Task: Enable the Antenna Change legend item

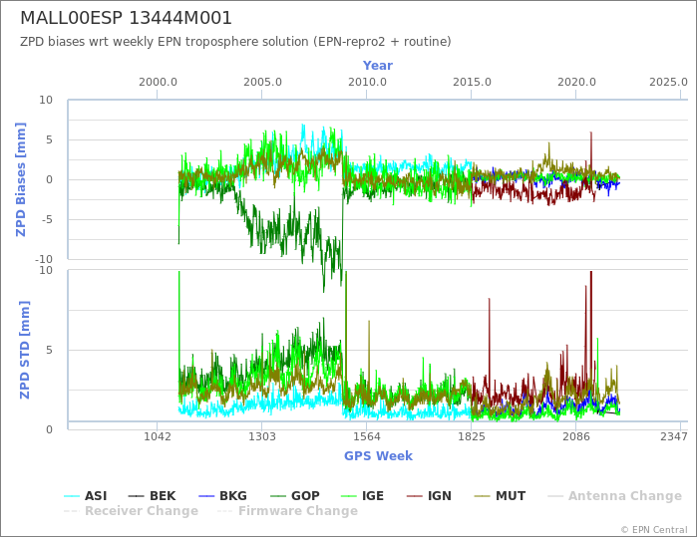Action: (x=615, y=496)
